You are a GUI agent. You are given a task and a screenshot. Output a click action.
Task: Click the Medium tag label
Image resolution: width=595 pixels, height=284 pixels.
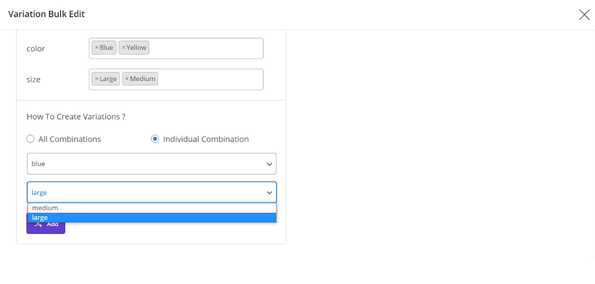pos(143,79)
